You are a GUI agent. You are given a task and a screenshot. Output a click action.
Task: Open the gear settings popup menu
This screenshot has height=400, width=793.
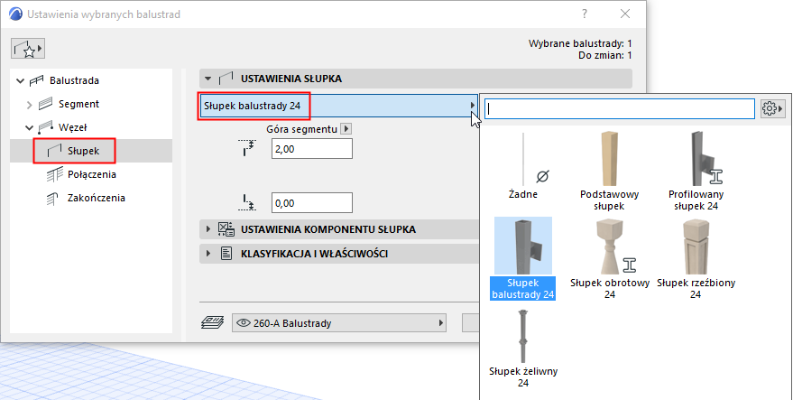point(772,109)
